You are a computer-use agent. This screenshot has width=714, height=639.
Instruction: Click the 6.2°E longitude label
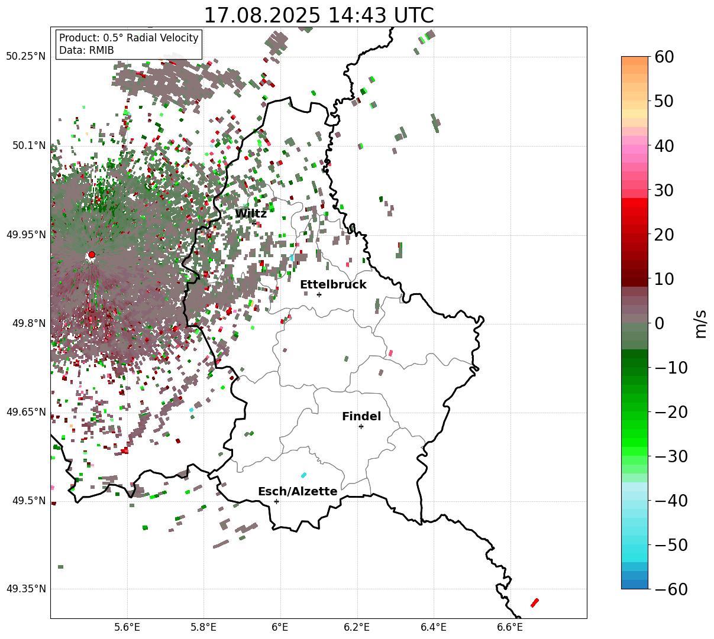point(357,627)
